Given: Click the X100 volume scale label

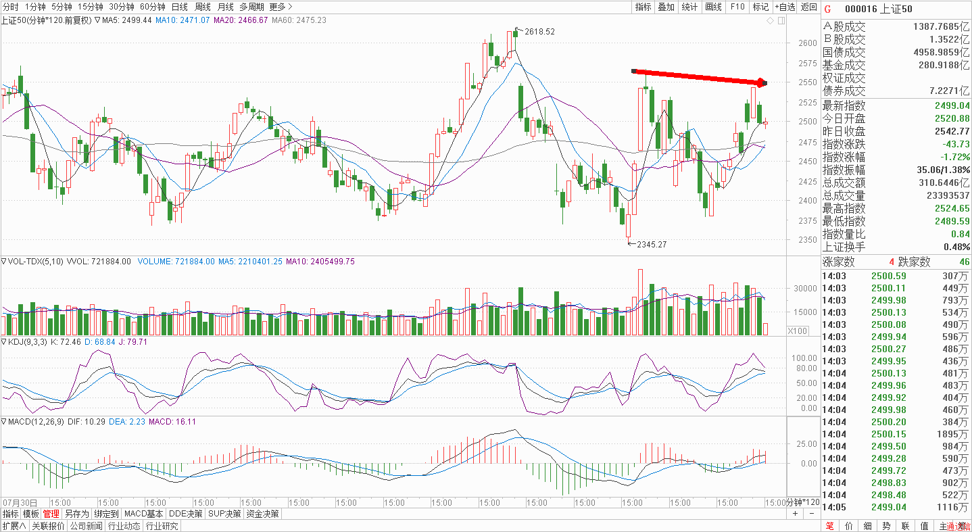Looking at the screenshot, I should [x=796, y=331].
